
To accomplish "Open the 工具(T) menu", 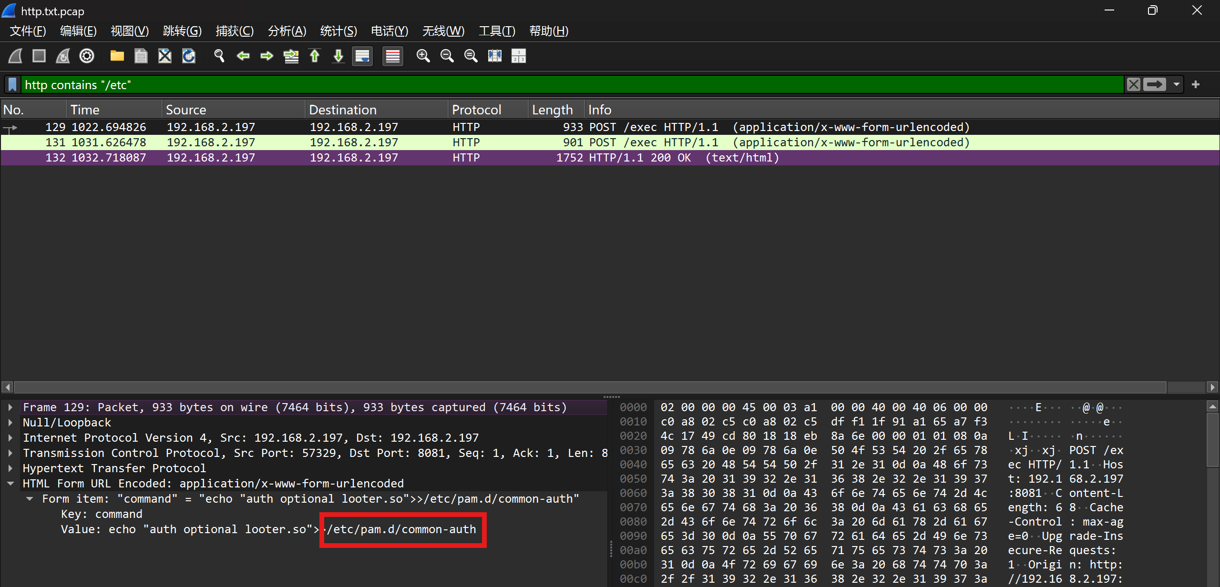I will click(497, 31).
